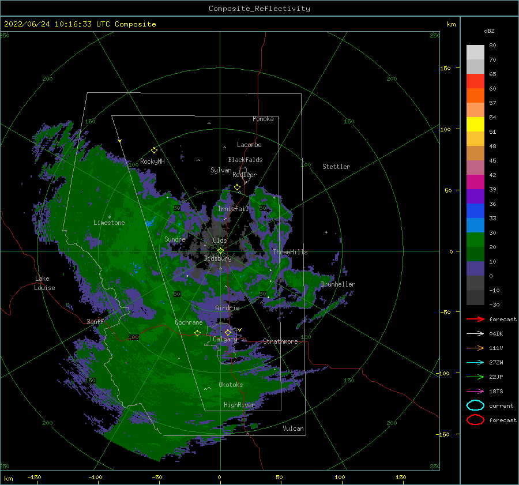Image resolution: width=519 pixels, height=485 pixels.
Task: Pick the dark orange 57–60 dBZ swatch
Action: tap(475, 96)
